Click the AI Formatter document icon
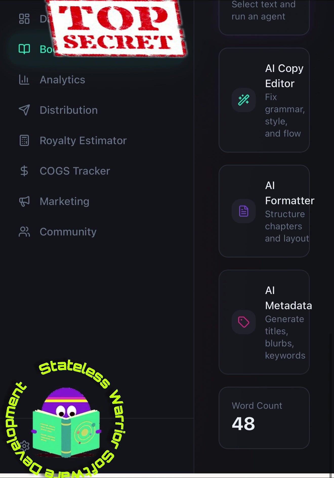This screenshot has width=334, height=478. point(244,211)
